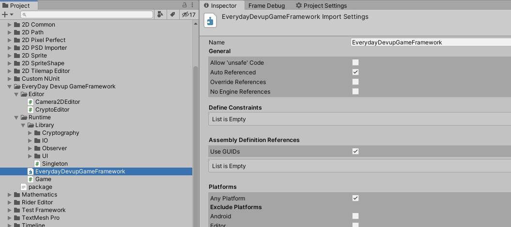Viewport: 511px width, 227px height.
Task: Open the search-by-label tag icon
Action: tap(173, 14)
